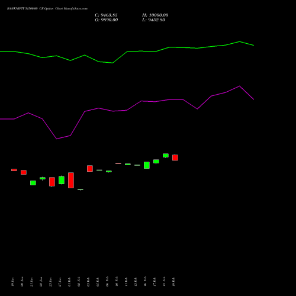
Task: Click the upper green indicator line
Action: (x=127, y=52)
